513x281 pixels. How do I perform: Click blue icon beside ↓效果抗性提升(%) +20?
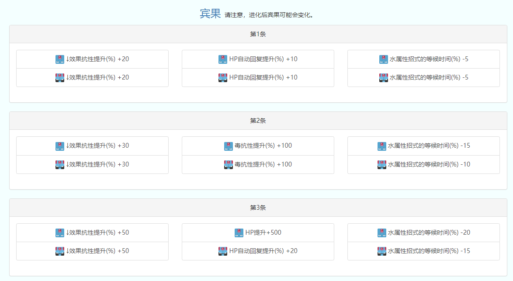tap(60, 59)
